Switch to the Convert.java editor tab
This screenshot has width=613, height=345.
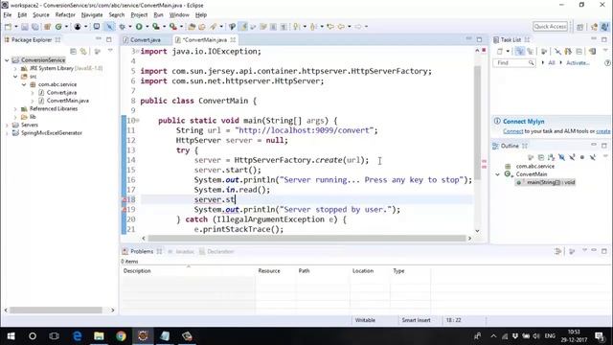click(x=145, y=40)
